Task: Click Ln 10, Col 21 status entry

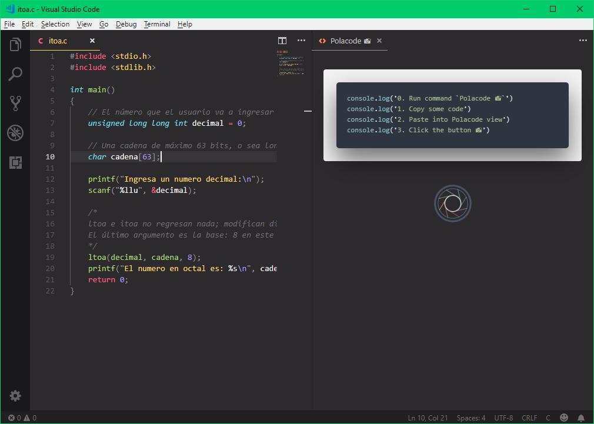Action: click(x=428, y=418)
